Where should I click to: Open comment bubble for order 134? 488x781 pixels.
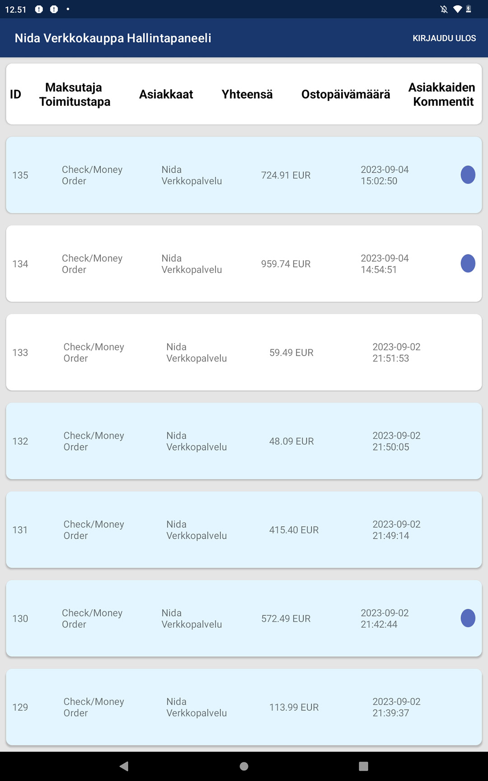pos(468,263)
